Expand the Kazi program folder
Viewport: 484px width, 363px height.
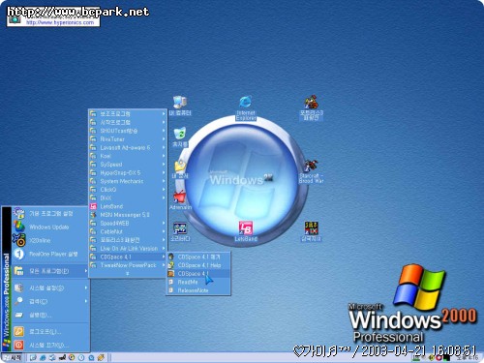point(128,156)
